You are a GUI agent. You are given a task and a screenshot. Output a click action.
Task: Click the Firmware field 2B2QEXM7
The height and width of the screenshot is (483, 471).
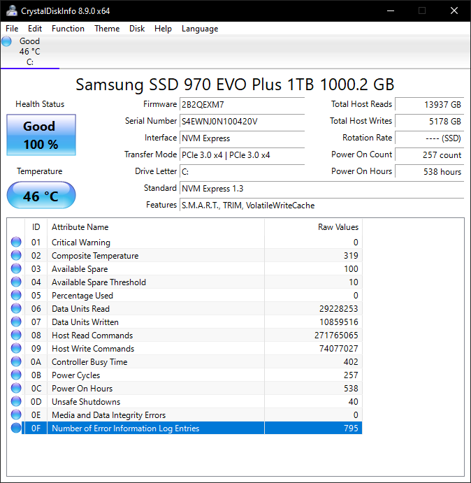(x=242, y=105)
